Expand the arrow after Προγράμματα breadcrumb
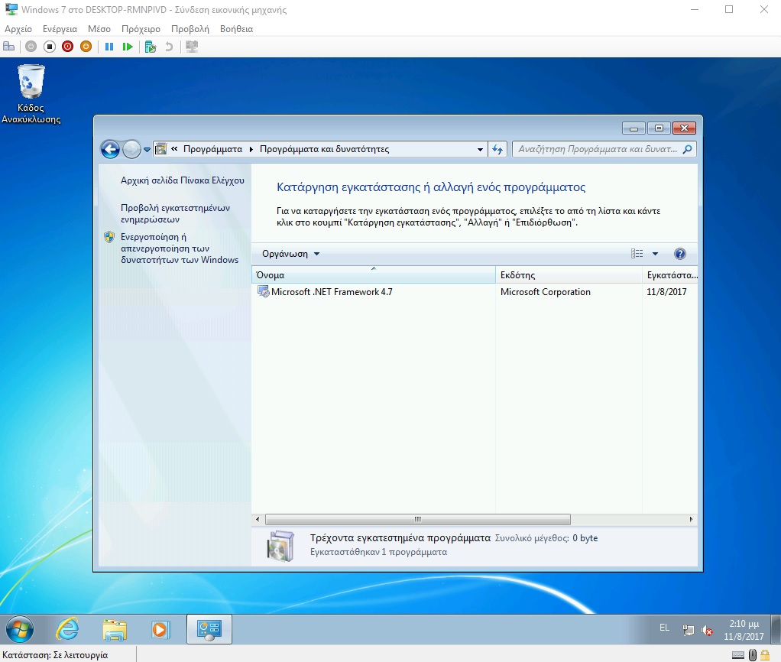Screen dimensions: 781x662 (x=251, y=149)
